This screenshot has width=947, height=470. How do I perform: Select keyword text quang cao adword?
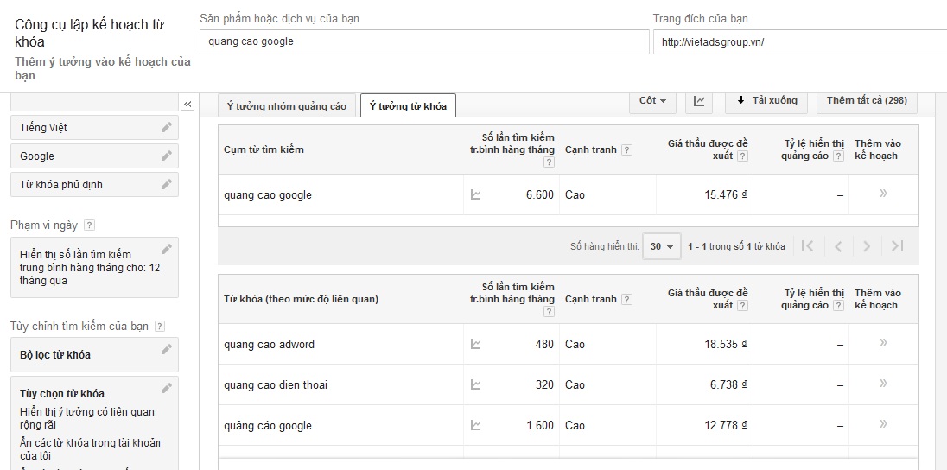coord(270,345)
